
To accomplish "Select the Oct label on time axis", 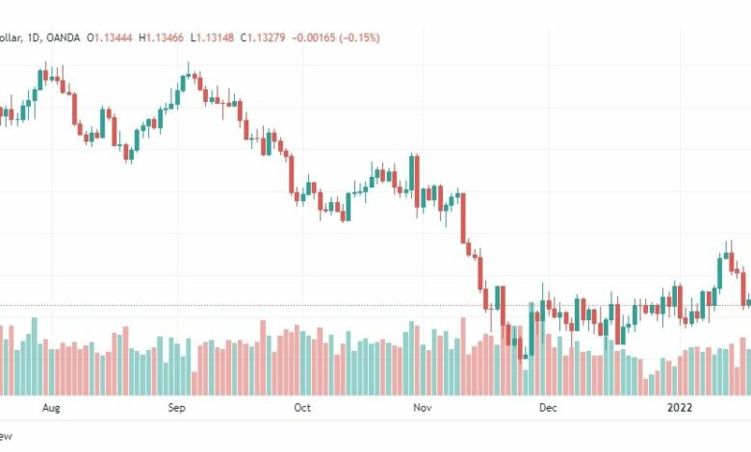I will (x=302, y=408).
